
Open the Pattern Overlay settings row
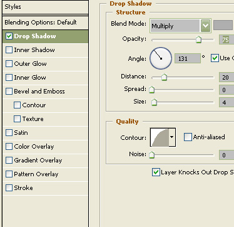pos(46,174)
